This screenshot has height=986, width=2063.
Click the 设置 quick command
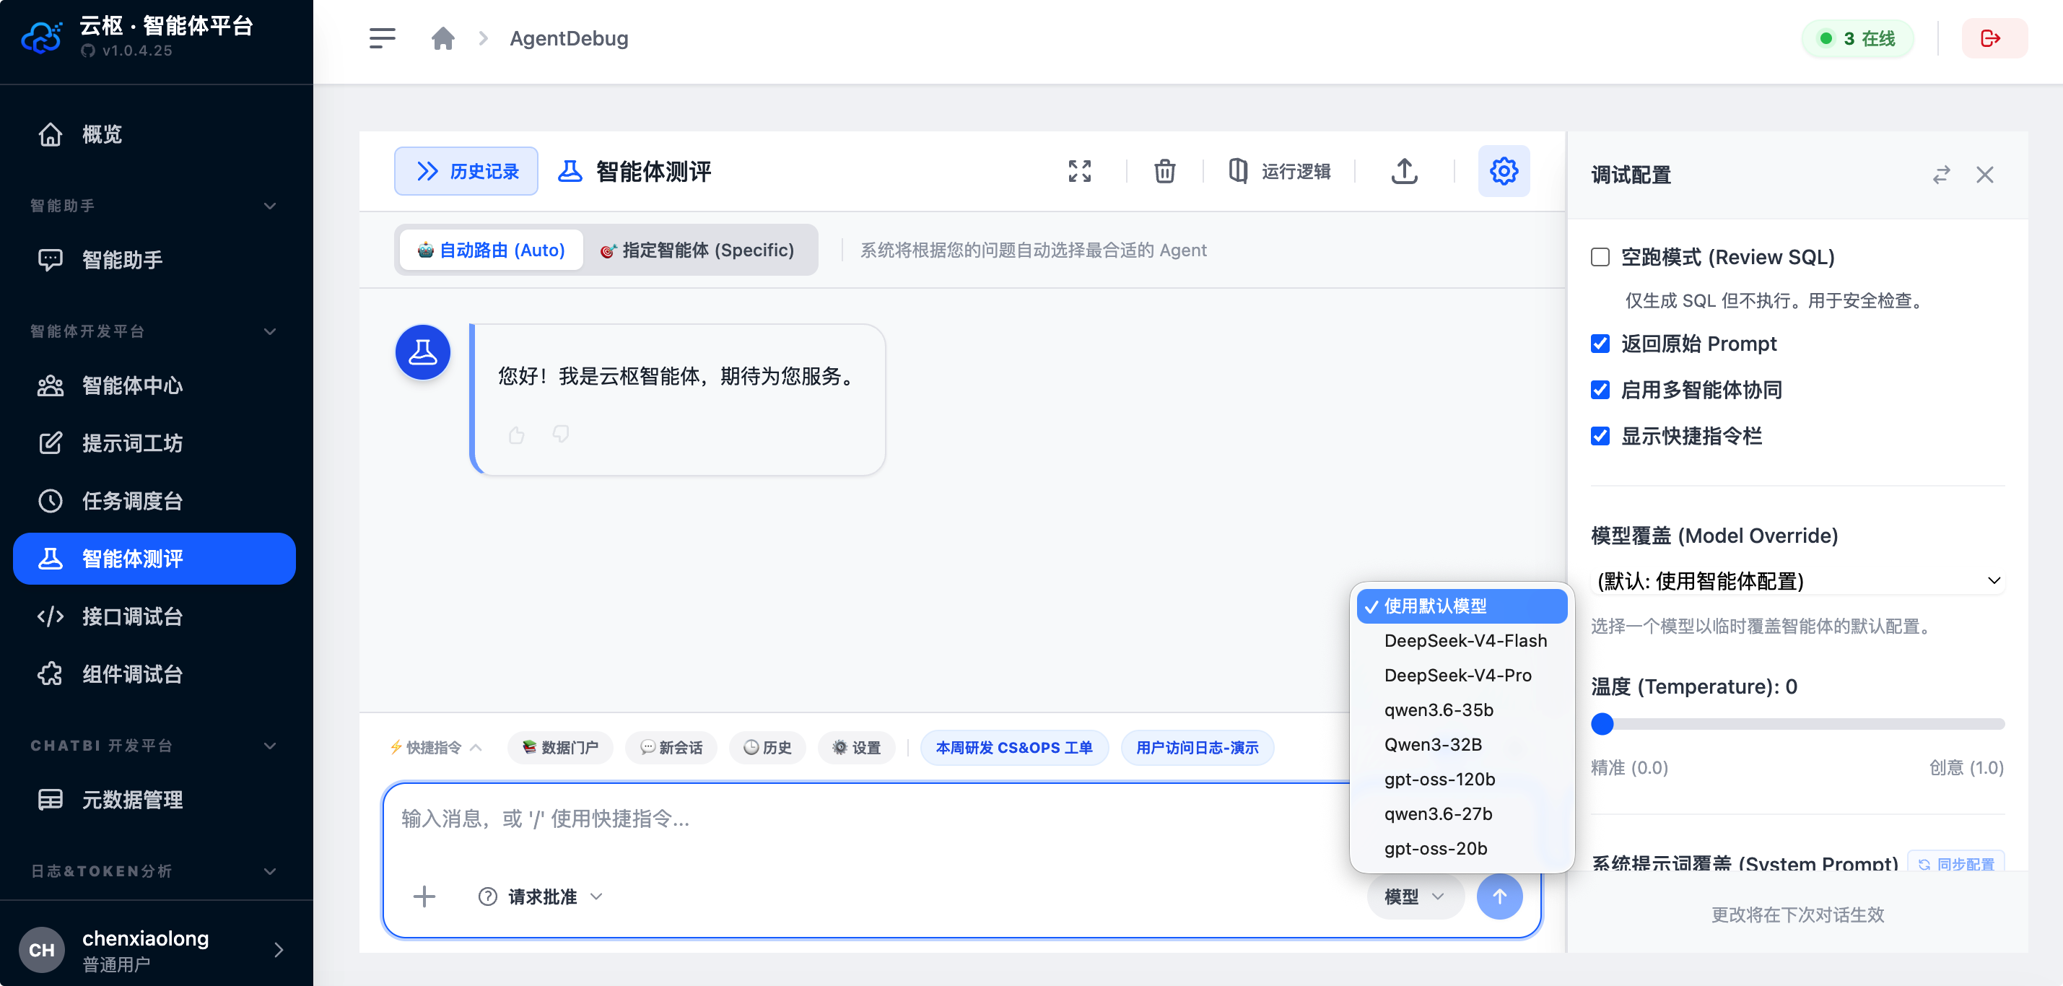[x=856, y=747]
